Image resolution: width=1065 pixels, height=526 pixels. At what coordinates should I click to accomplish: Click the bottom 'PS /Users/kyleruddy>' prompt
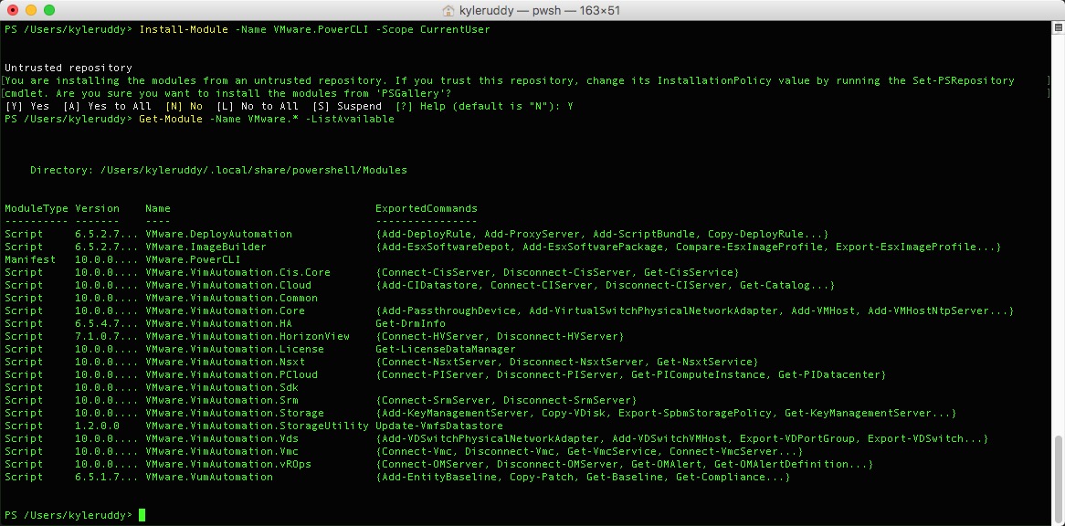[x=68, y=515]
